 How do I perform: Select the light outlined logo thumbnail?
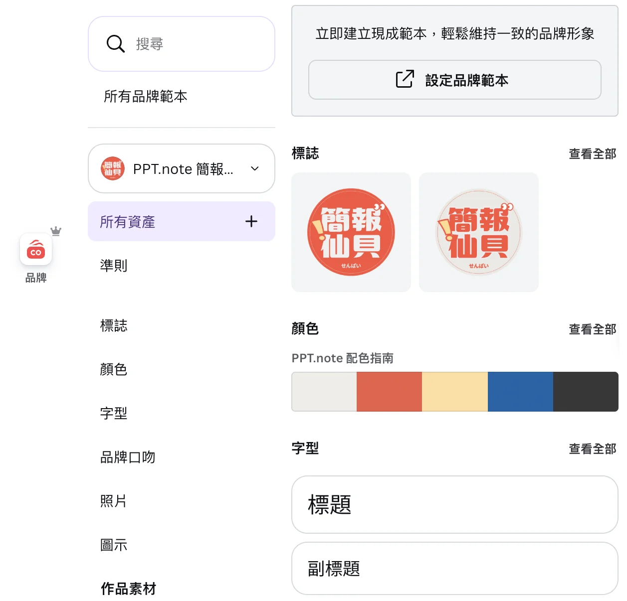click(479, 232)
